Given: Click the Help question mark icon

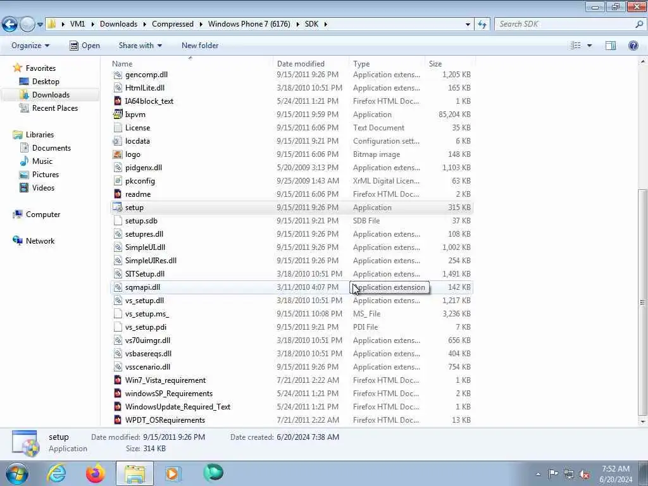Looking at the screenshot, I should (x=633, y=46).
